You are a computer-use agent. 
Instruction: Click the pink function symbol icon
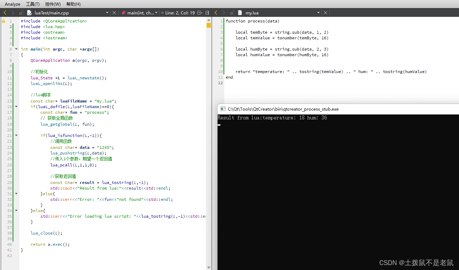point(123,13)
